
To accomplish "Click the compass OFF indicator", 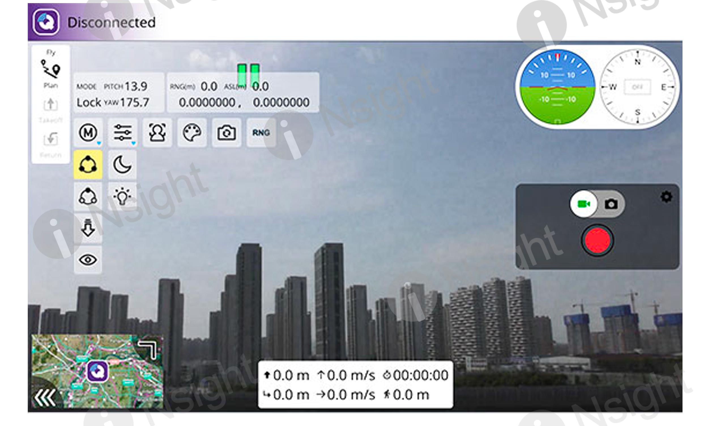I will pos(637,87).
